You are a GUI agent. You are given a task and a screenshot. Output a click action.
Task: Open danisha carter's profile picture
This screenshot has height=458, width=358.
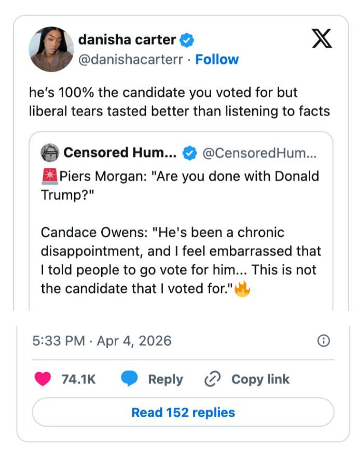tap(51, 49)
